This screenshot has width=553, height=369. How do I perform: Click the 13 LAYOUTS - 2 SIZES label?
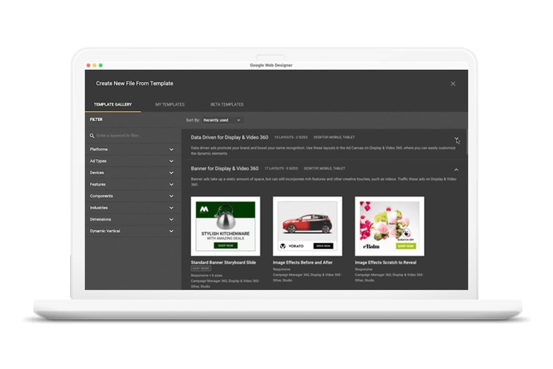coord(291,137)
